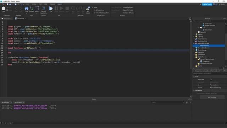Click the MaterialService icon in Explorer
Viewport: 227px width, 128px height.
click(196, 39)
